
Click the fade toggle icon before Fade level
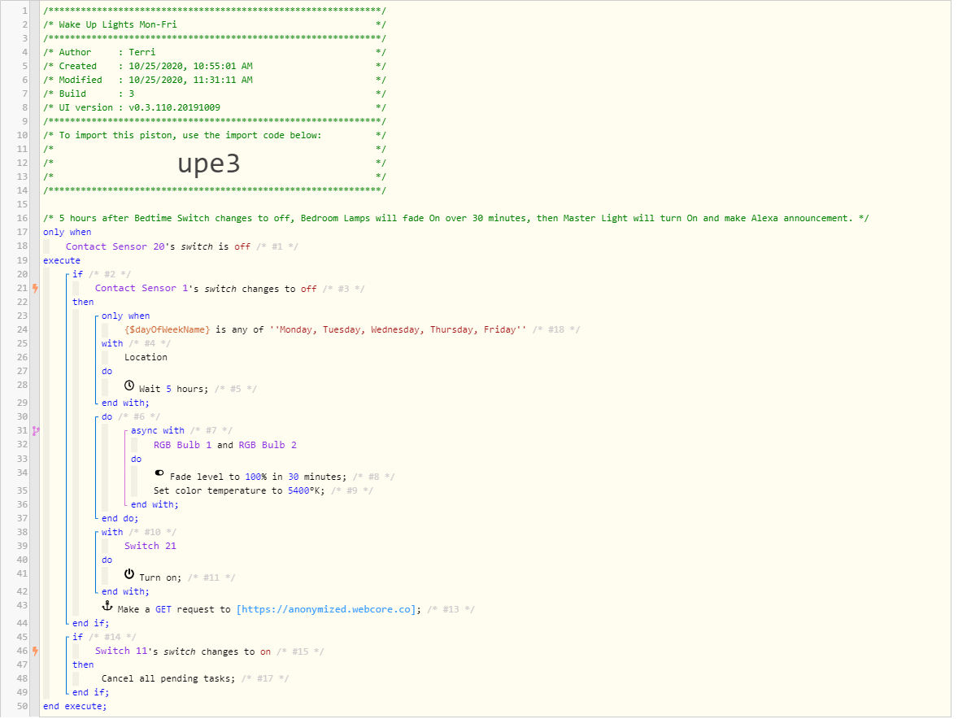point(159,473)
